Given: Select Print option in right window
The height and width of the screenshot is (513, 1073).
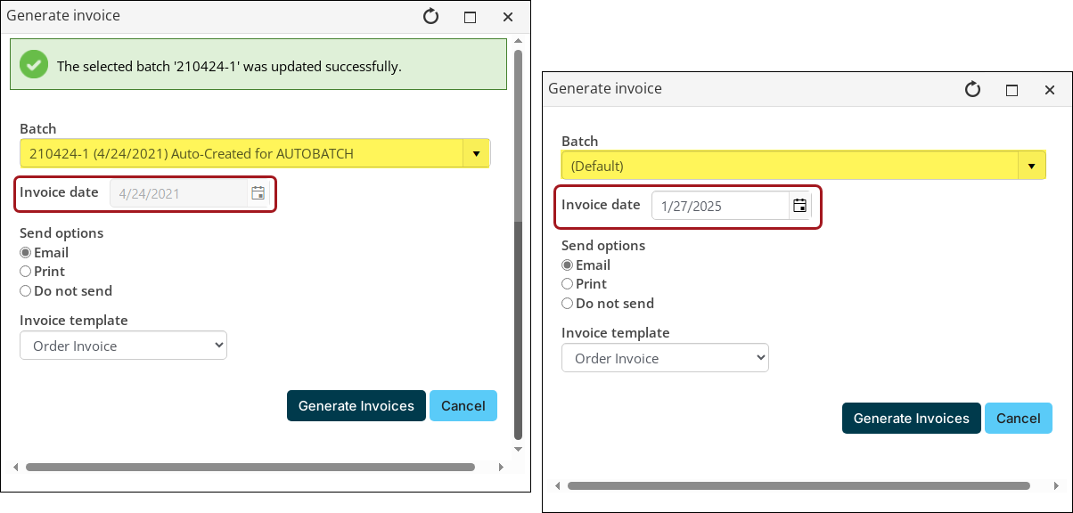Looking at the screenshot, I should pos(568,284).
